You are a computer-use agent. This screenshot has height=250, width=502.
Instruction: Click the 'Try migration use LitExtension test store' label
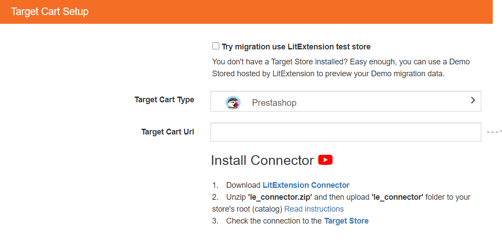click(296, 47)
